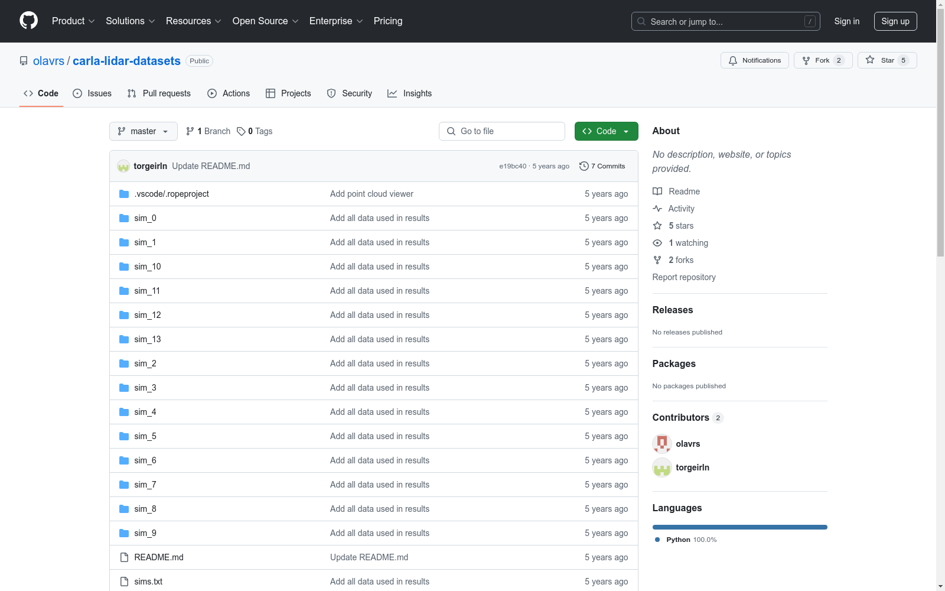Screen dimensions: 945x591
Task: Open the sim_7 folder name
Action: [x=145, y=485]
